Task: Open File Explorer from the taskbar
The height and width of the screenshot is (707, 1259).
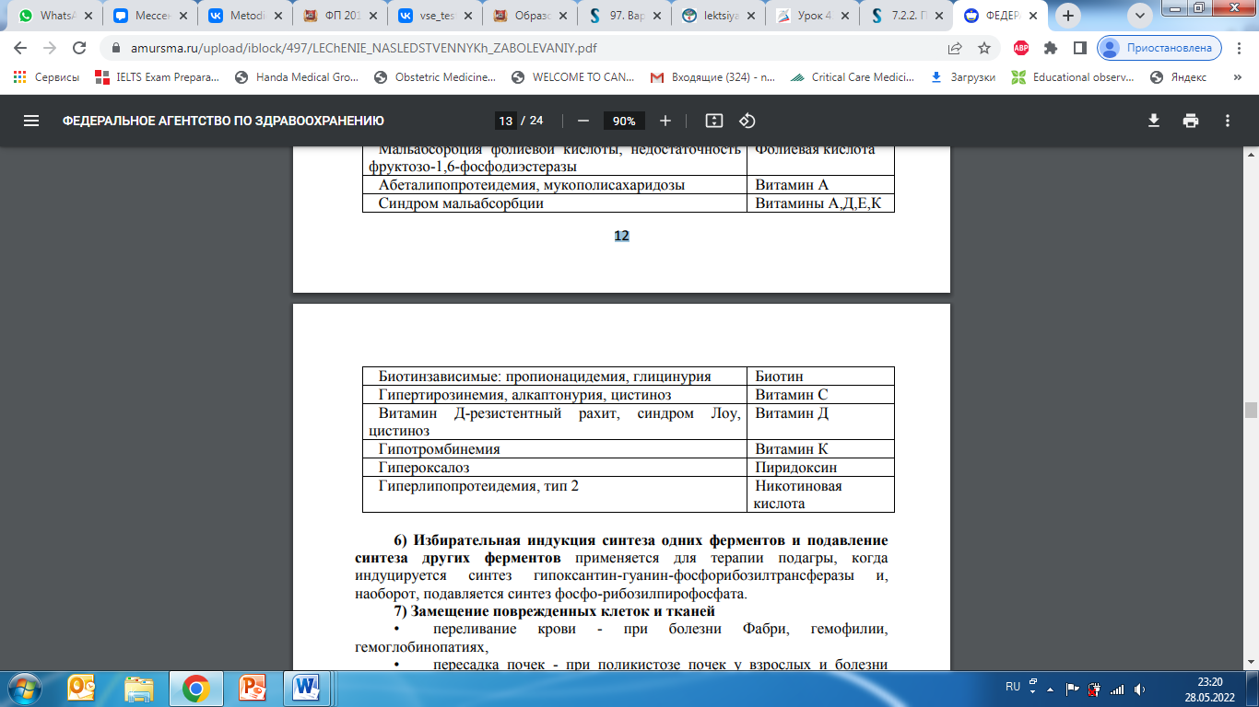Action: click(139, 689)
